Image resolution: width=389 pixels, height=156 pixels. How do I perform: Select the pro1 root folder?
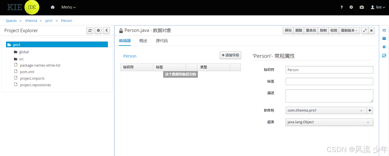point(57,45)
